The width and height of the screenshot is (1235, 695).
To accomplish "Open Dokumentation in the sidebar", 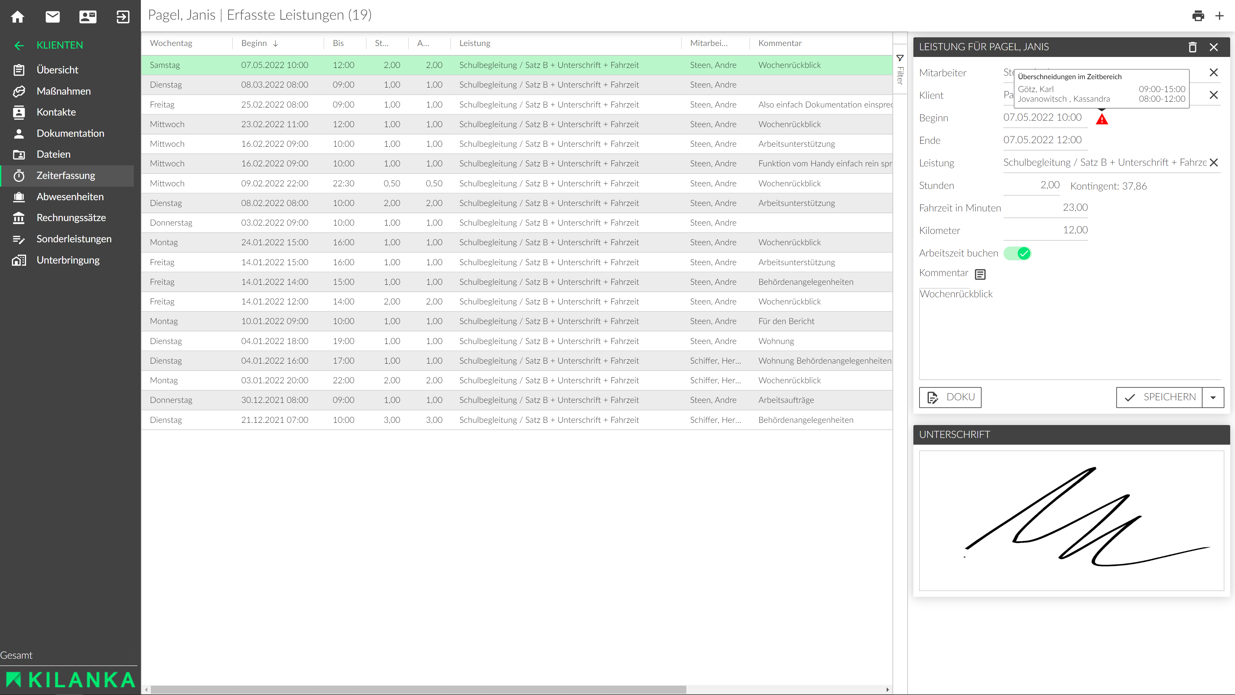I will [70, 133].
